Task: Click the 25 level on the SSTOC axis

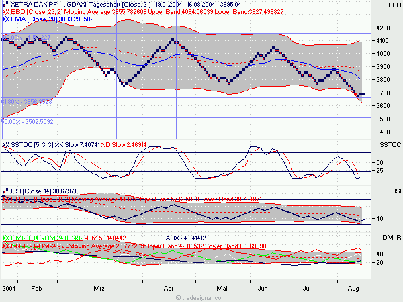Action: (x=379, y=170)
